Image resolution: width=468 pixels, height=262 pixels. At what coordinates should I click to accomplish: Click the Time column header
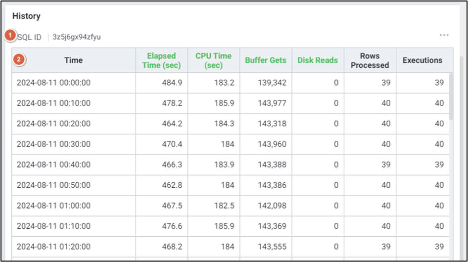coord(73,60)
